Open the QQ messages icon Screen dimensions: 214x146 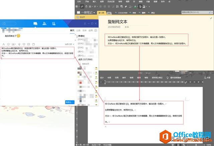tap(35, 24)
